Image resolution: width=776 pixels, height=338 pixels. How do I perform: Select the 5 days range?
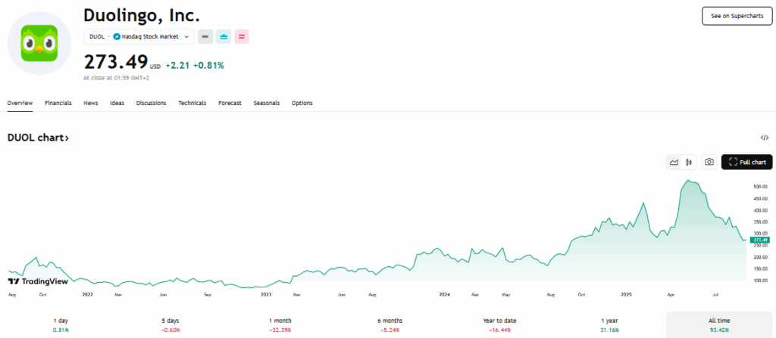click(x=171, y=324)
